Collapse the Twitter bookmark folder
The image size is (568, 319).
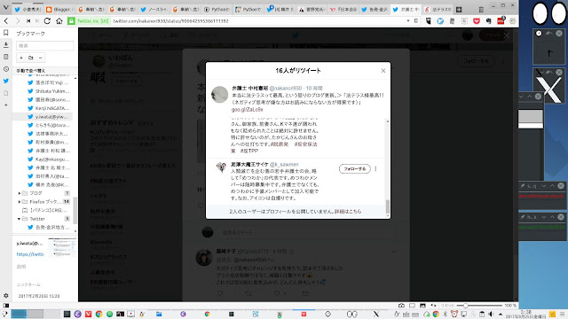20,219
